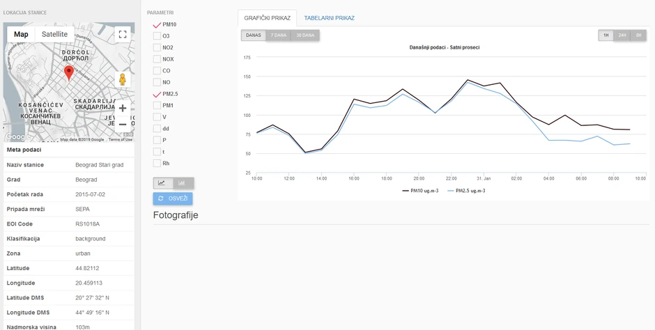Switch to line chart display
Screen dimensions: 655x330
click(x=163, y=183)
